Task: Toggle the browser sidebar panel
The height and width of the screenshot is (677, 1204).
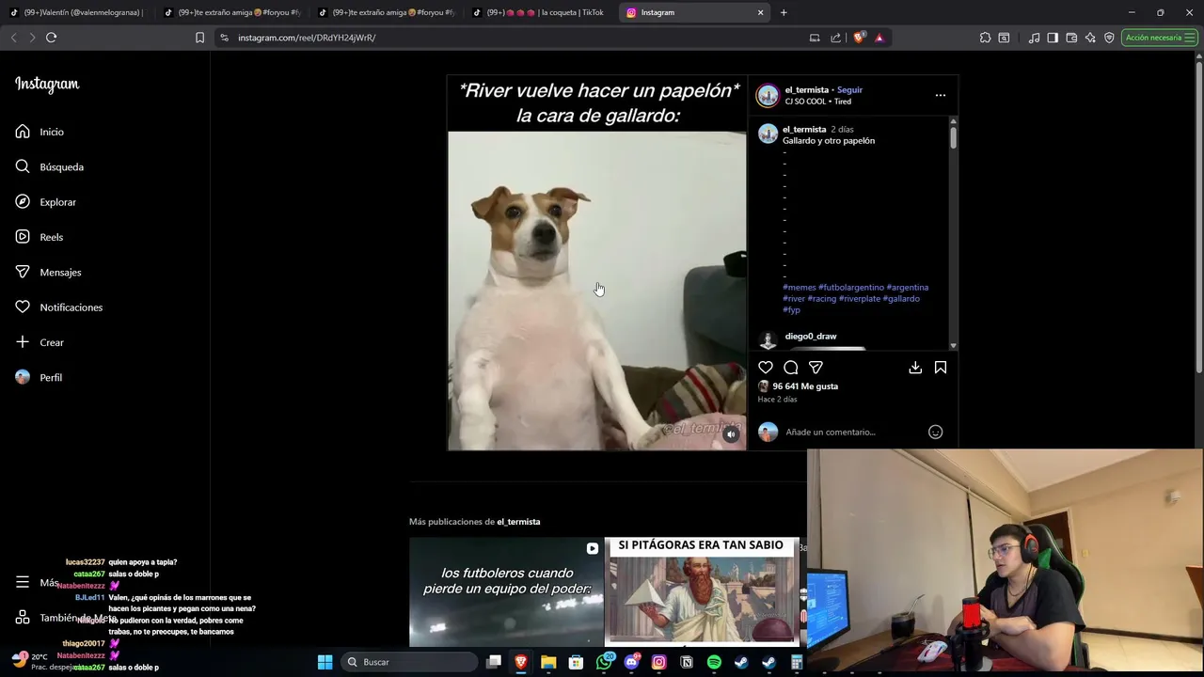Action: click(x=1053, y=38)
